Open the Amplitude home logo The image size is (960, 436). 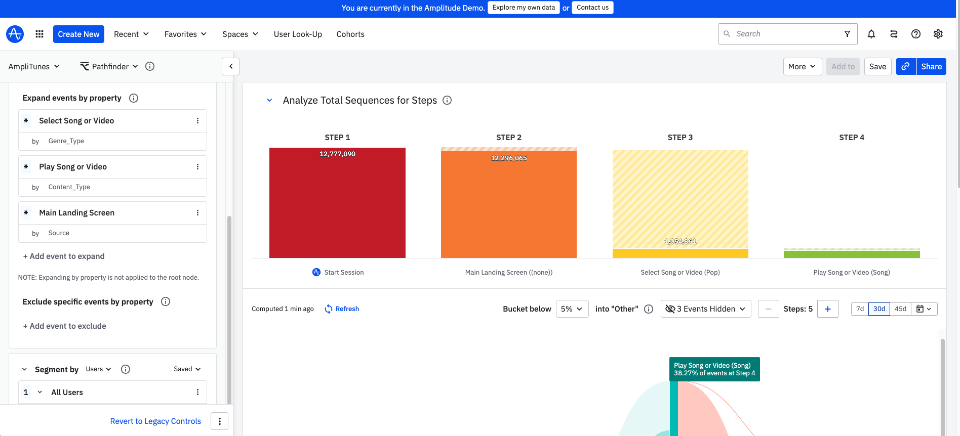(x=15, y=34)
